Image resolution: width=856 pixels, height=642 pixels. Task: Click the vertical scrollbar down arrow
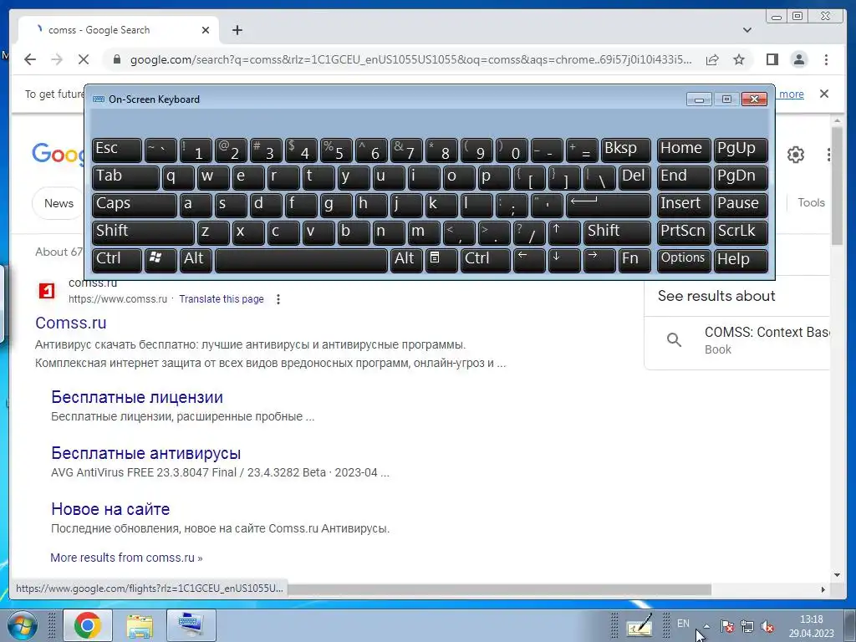837,575
